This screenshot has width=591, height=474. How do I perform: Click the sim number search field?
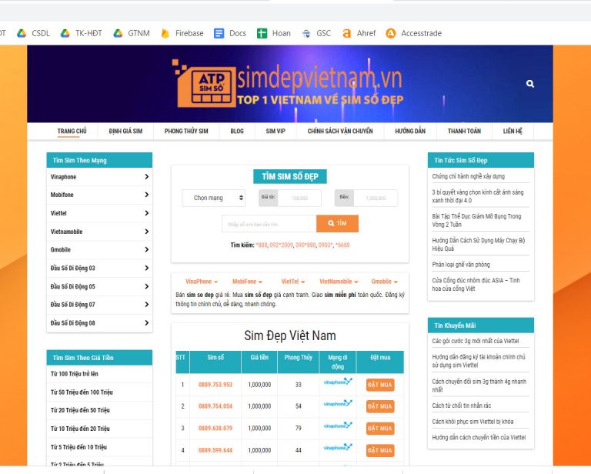click(x=269, y=224)
